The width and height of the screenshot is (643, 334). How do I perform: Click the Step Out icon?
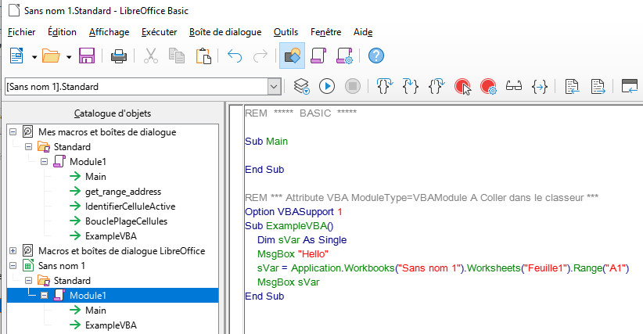coord(436,86)
